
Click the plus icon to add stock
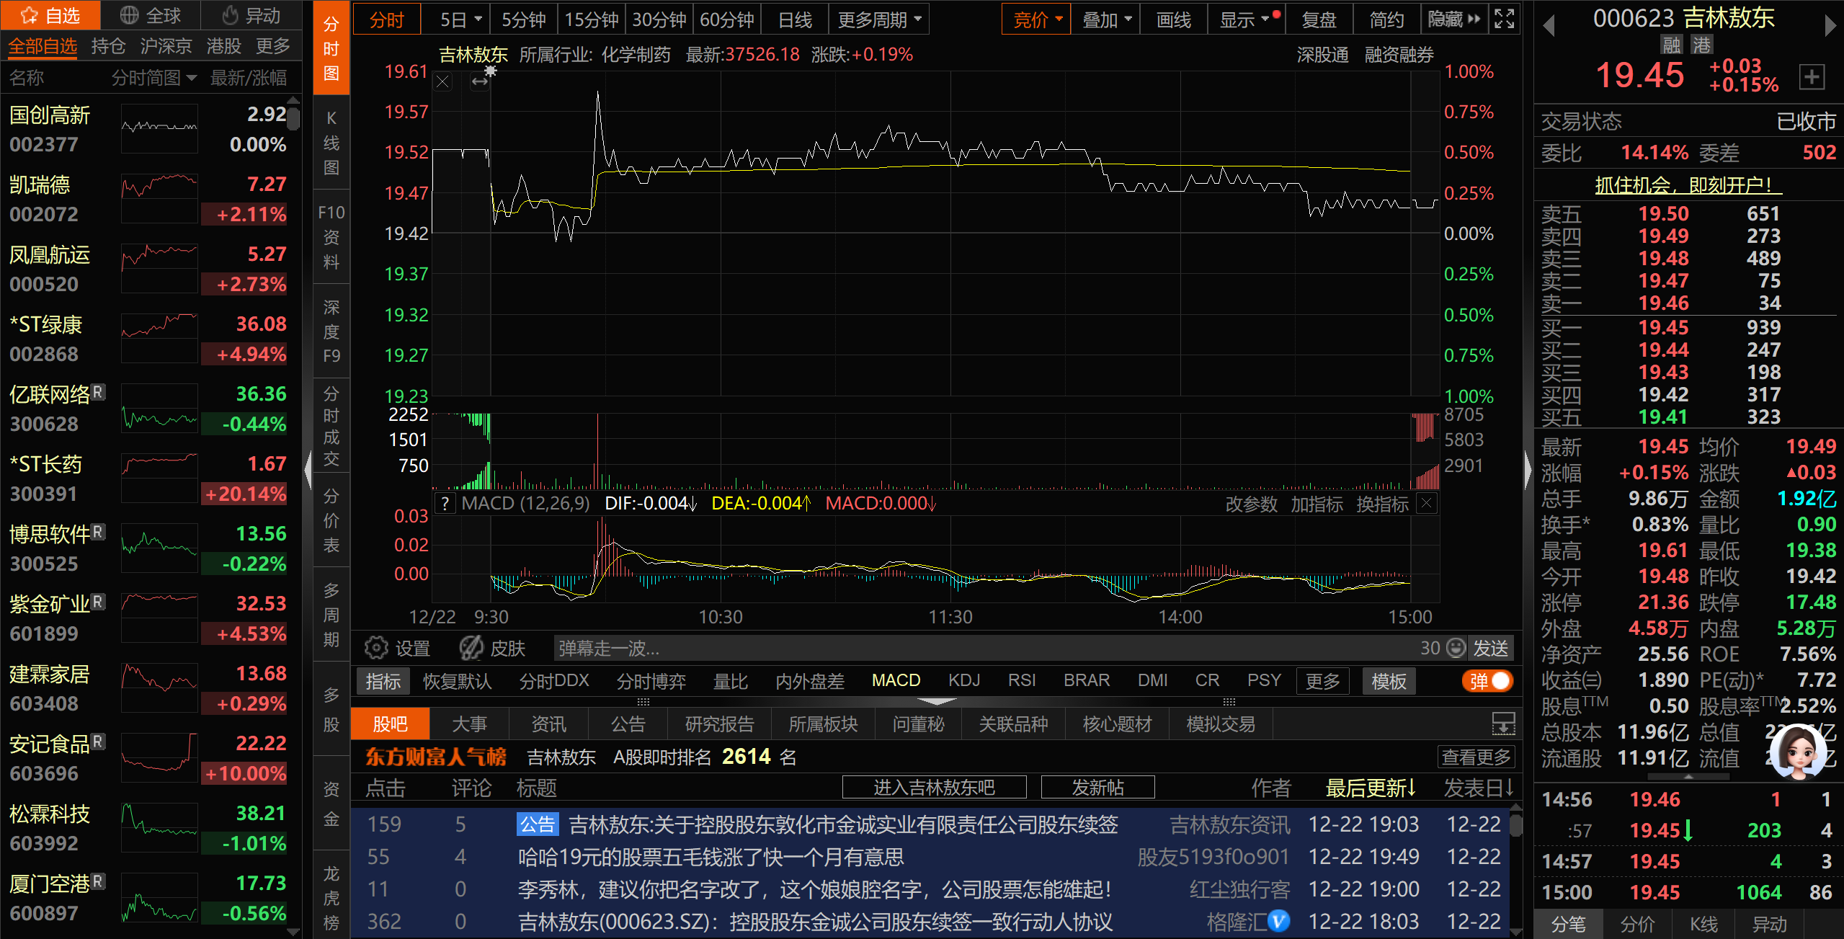[1812, 76]
